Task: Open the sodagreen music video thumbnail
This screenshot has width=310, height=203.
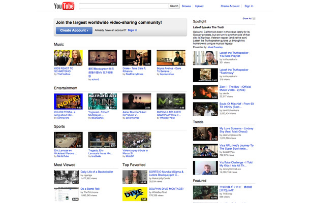Action: click(x=103, y=58)
